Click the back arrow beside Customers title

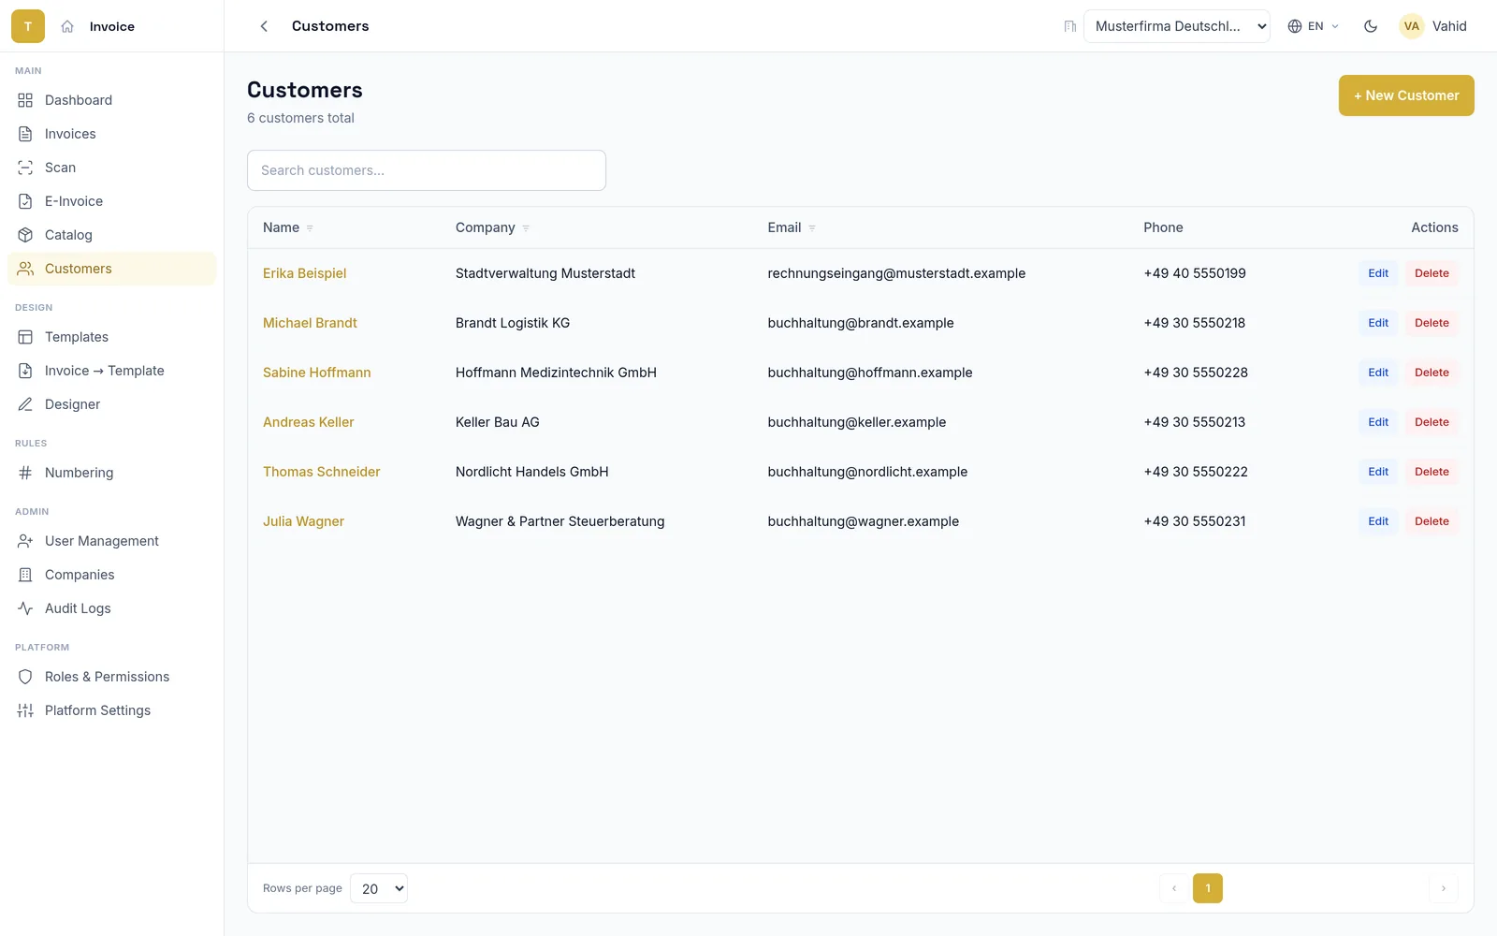(264, 26)
